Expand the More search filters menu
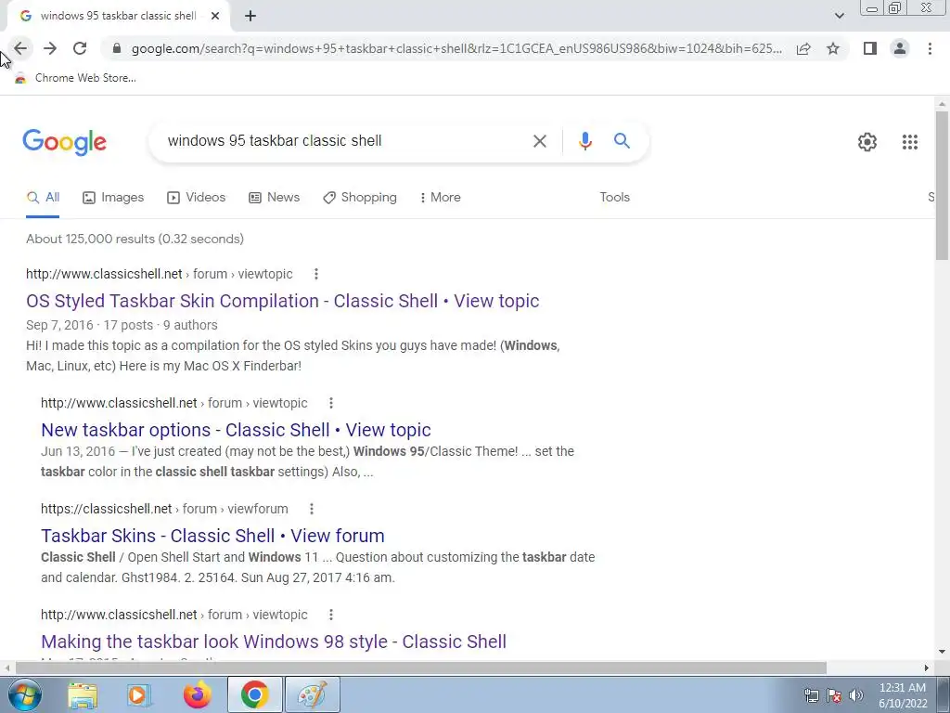Image resolution: width=950 pixels, height=713 pixels. 440,198
